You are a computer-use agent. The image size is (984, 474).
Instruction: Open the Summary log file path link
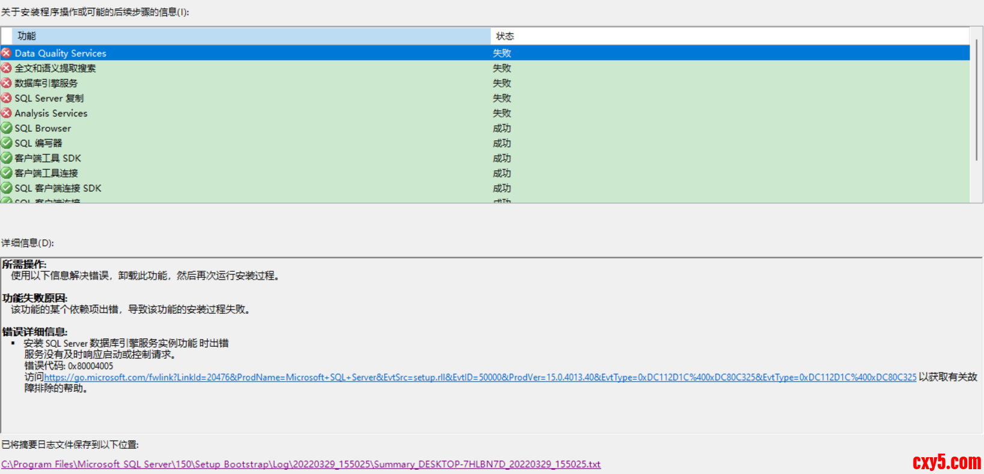300,464
